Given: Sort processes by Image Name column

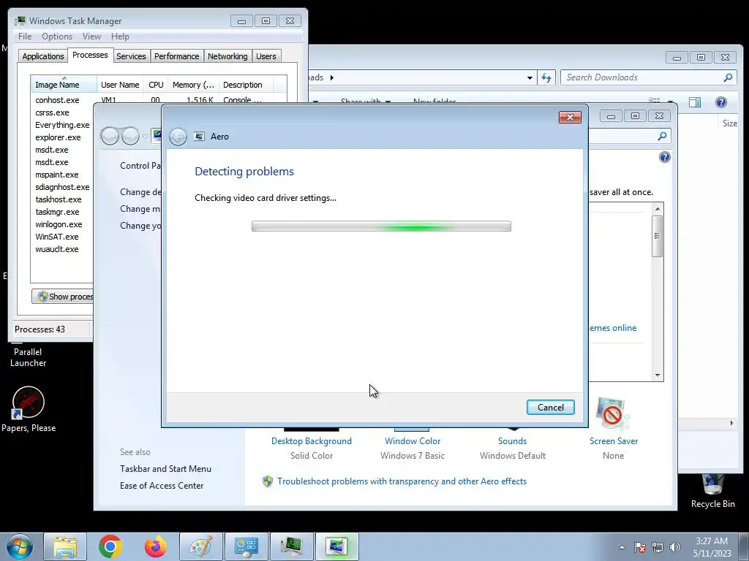Looking at the screenshot, I should tap(64, 85).
